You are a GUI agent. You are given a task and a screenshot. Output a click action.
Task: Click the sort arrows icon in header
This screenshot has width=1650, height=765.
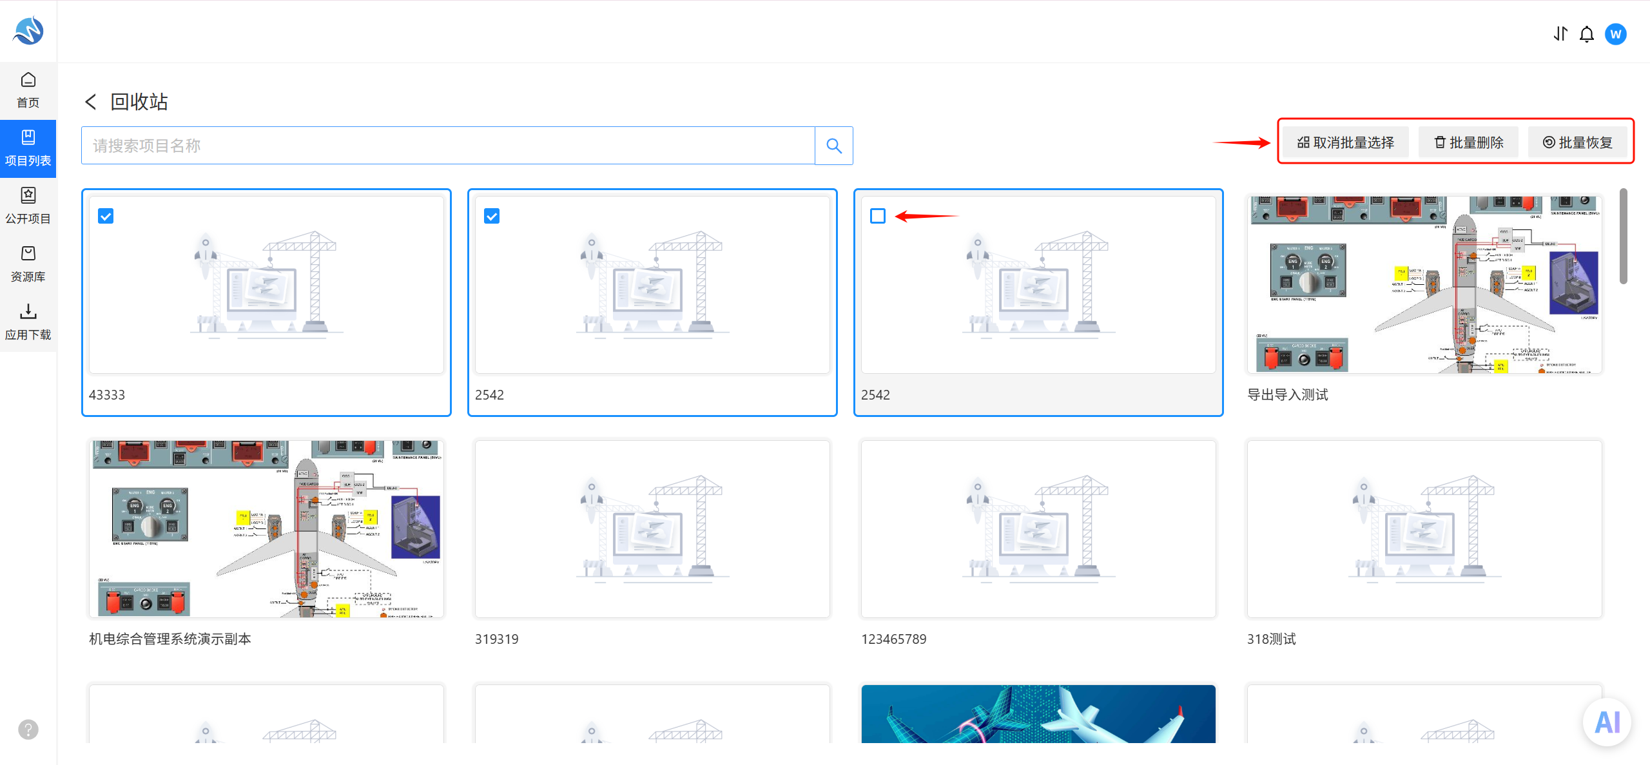pyautogui.click(x=1560, y=34)
